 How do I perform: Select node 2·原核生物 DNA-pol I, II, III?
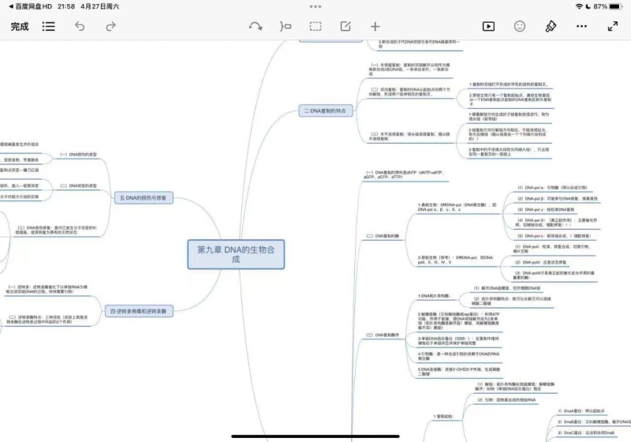click(x=456, y=260)
